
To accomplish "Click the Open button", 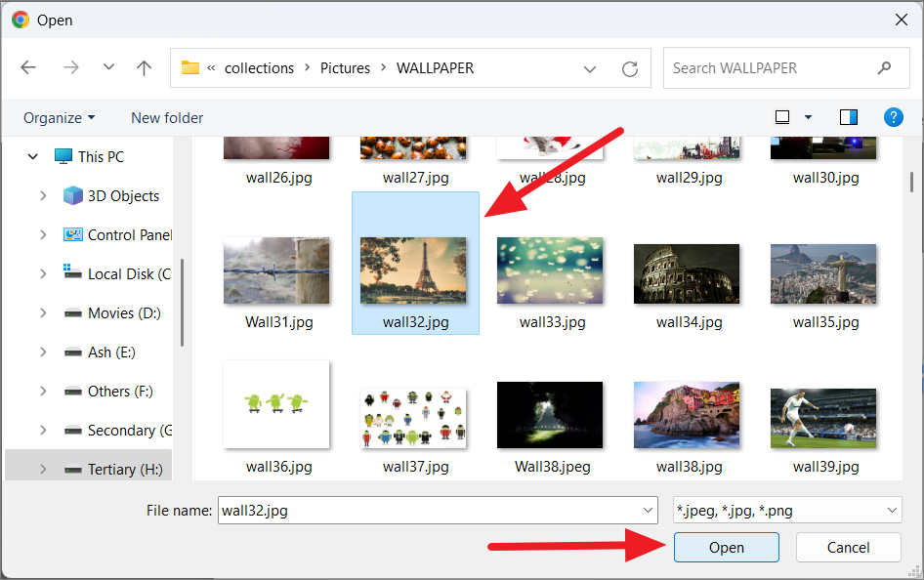I will [726, 548].
